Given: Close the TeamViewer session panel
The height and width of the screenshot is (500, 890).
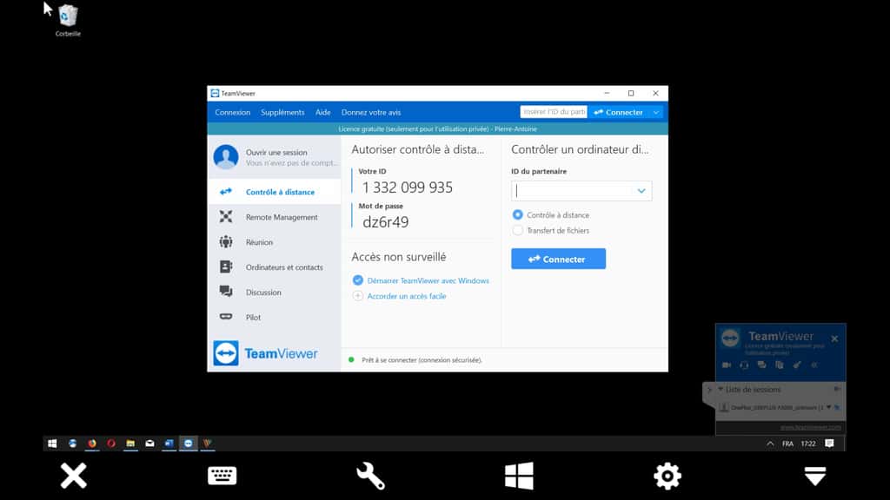Looking at the screenshot, I should pyautogui.click(x=834, y=339).
